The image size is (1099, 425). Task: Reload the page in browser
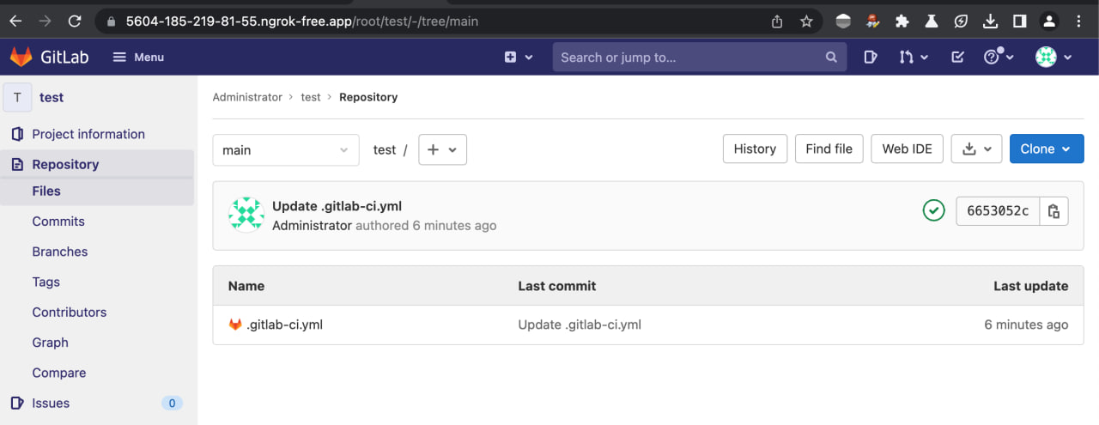tap(75, 21)
